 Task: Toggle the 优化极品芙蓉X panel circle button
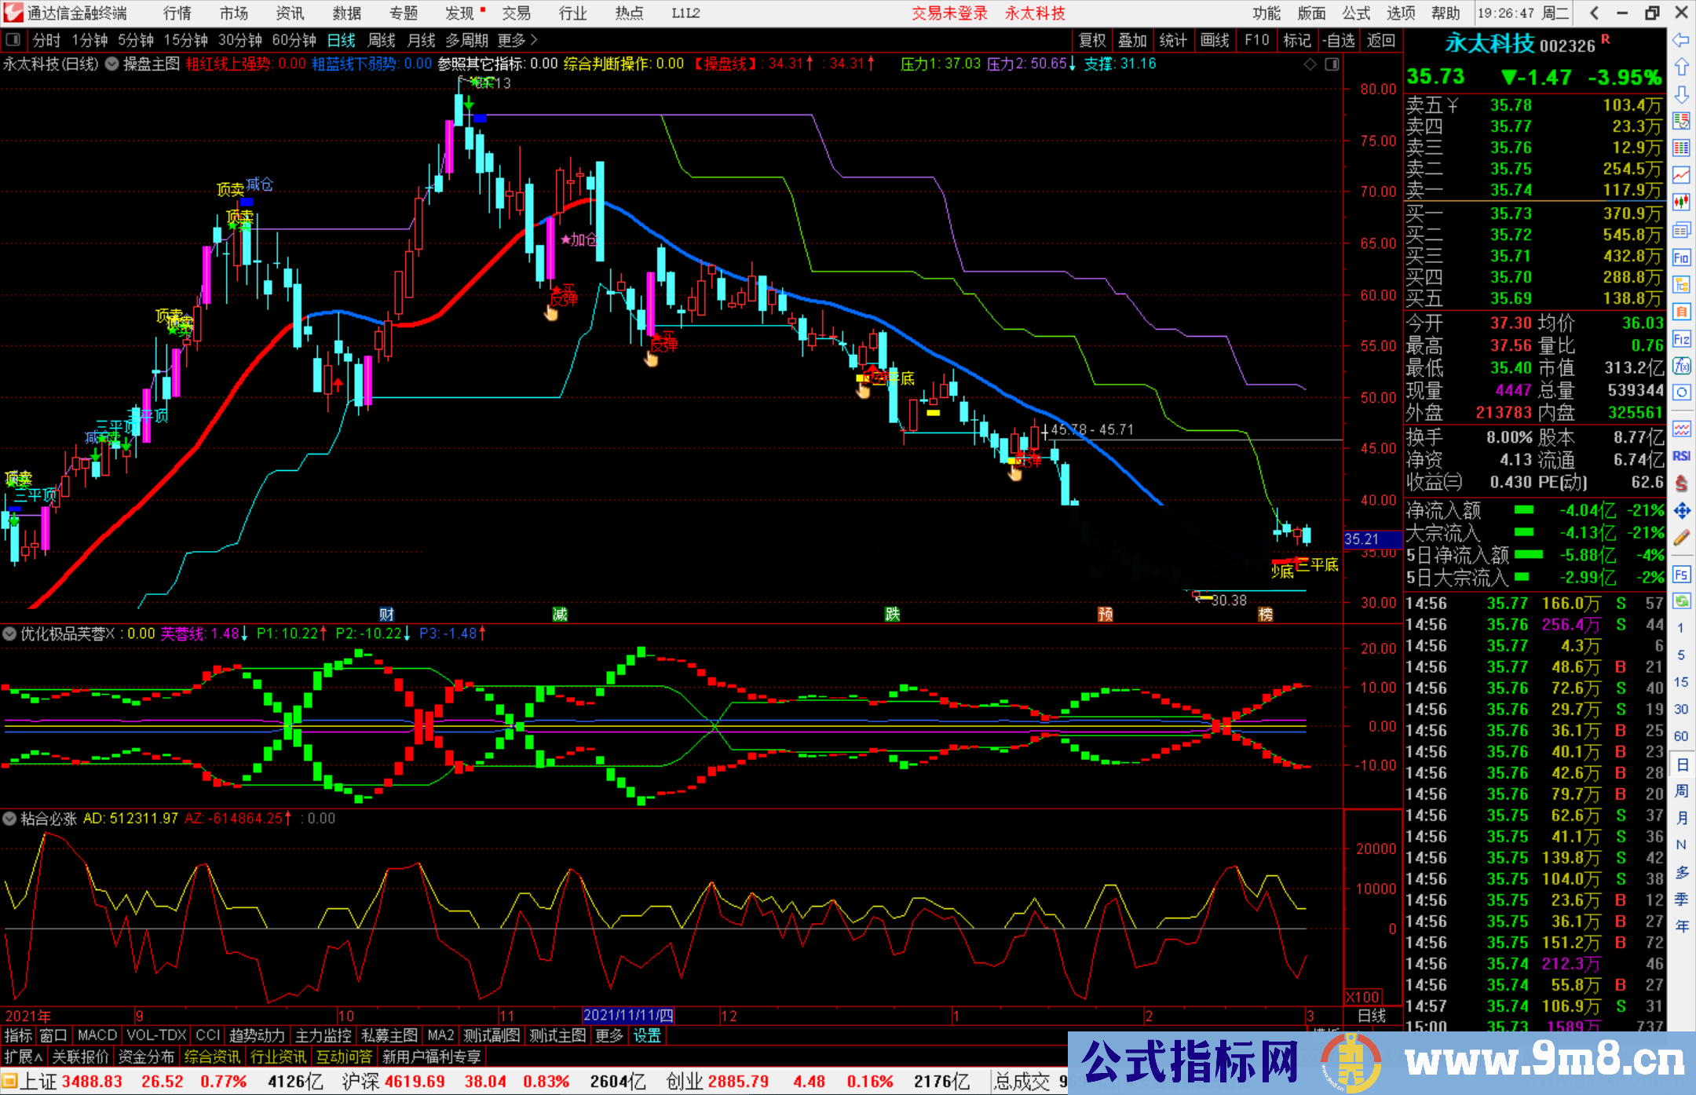(9, 633)
